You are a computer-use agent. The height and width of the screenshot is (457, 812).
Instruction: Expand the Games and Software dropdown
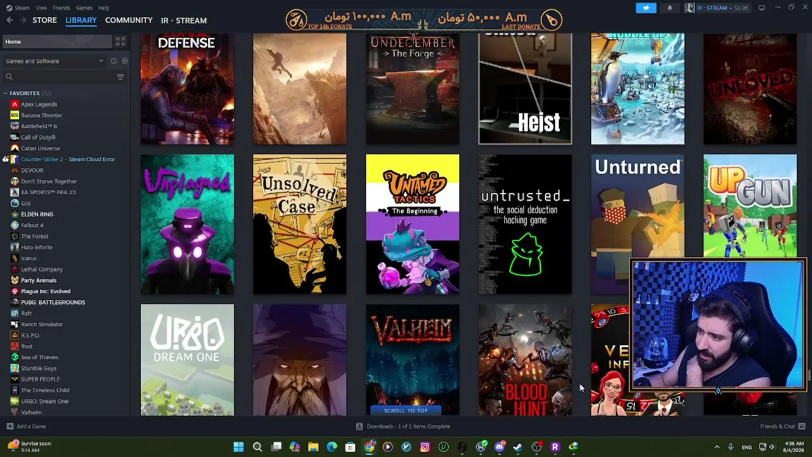click(x=55, y=61)
